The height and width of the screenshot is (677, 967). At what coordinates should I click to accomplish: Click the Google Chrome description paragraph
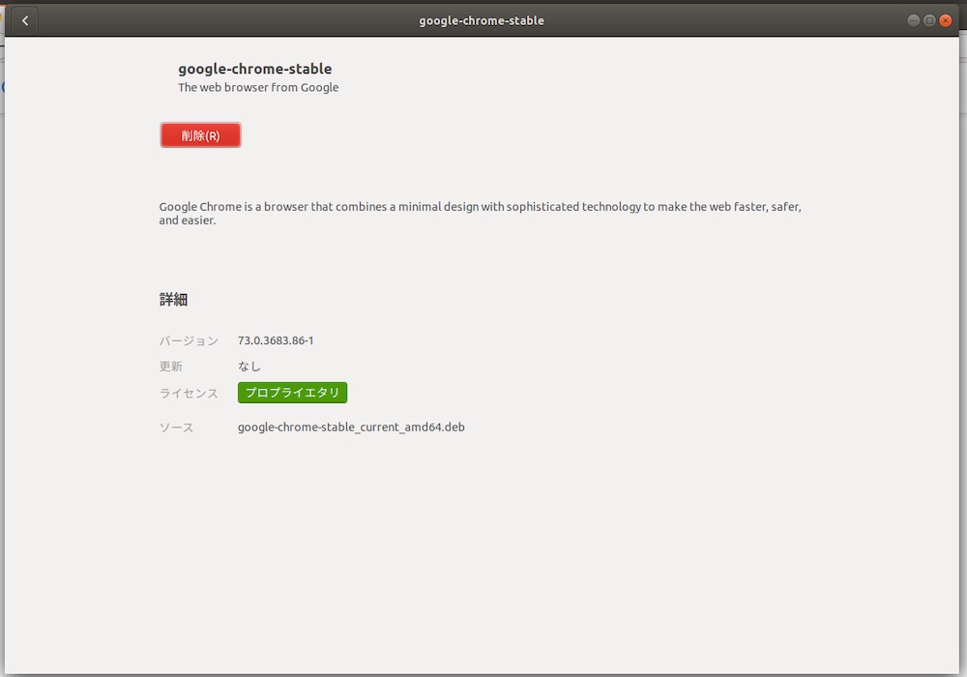pos(480,214)
